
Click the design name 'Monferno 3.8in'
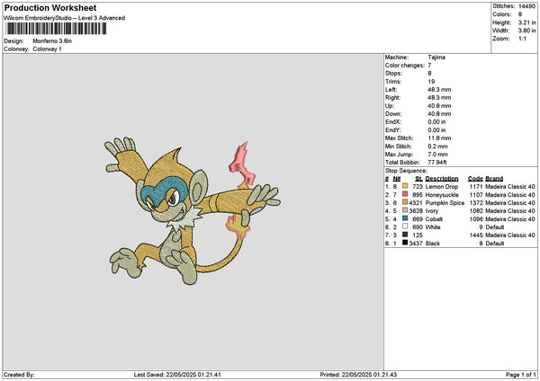[52, 41]
